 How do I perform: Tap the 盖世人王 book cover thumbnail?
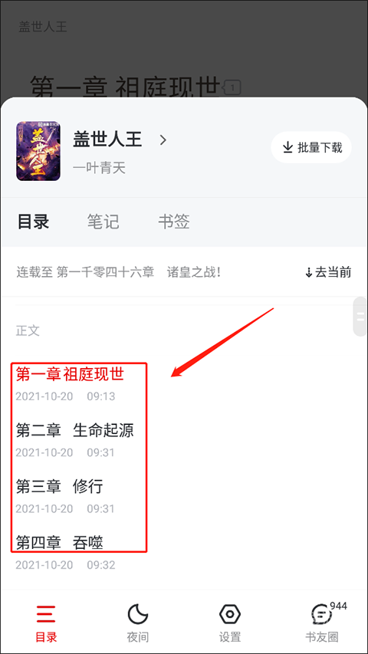(38, 151)
